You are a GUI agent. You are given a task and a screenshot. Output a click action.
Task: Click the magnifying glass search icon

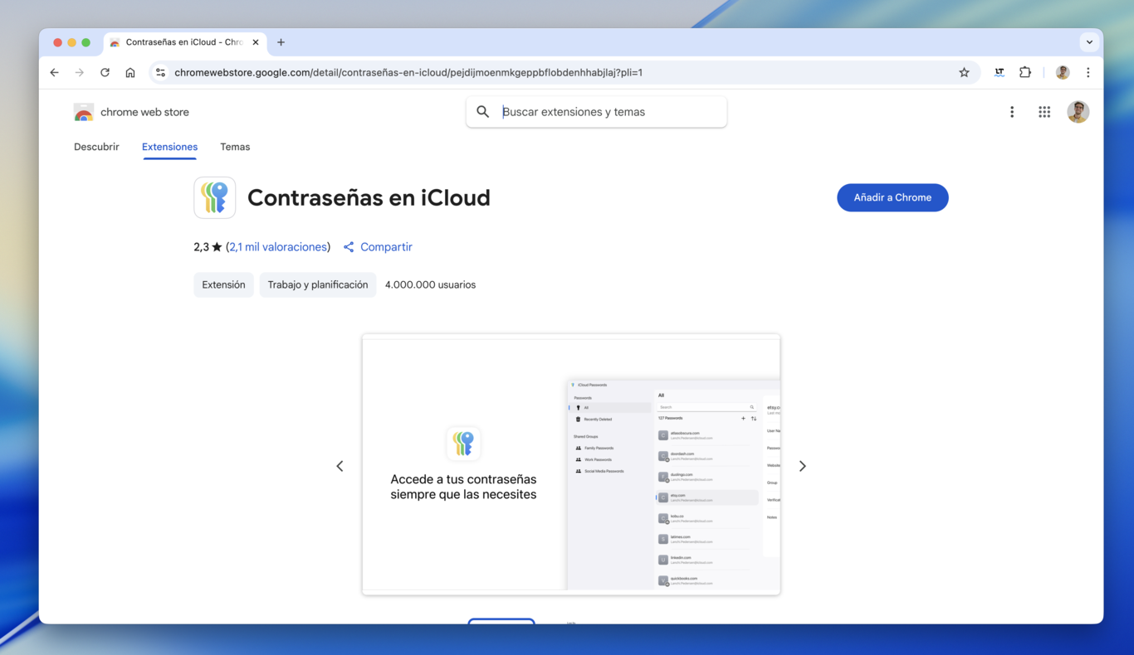tap(483, 111)
